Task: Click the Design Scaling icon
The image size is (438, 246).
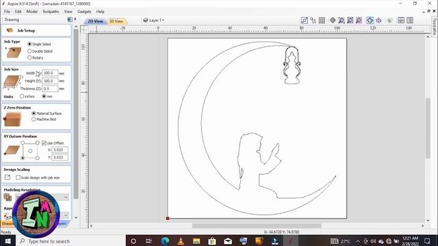Action: tap(8, 178)
